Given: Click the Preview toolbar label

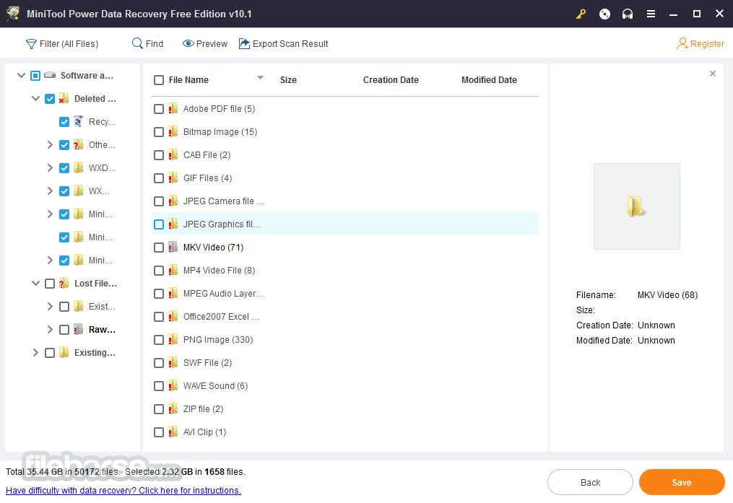Looking at the screenshot, I should point(212,44).
